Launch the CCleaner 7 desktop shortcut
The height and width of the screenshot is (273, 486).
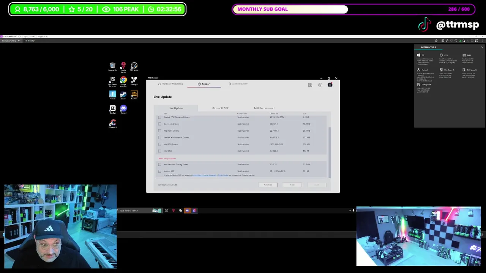[x=112, y=124]
